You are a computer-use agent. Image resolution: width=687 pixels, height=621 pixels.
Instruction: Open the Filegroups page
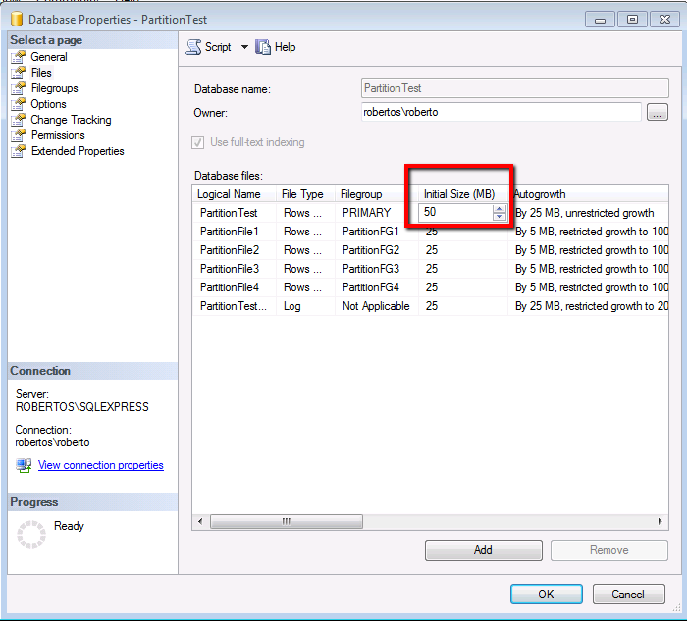(54, 88)
